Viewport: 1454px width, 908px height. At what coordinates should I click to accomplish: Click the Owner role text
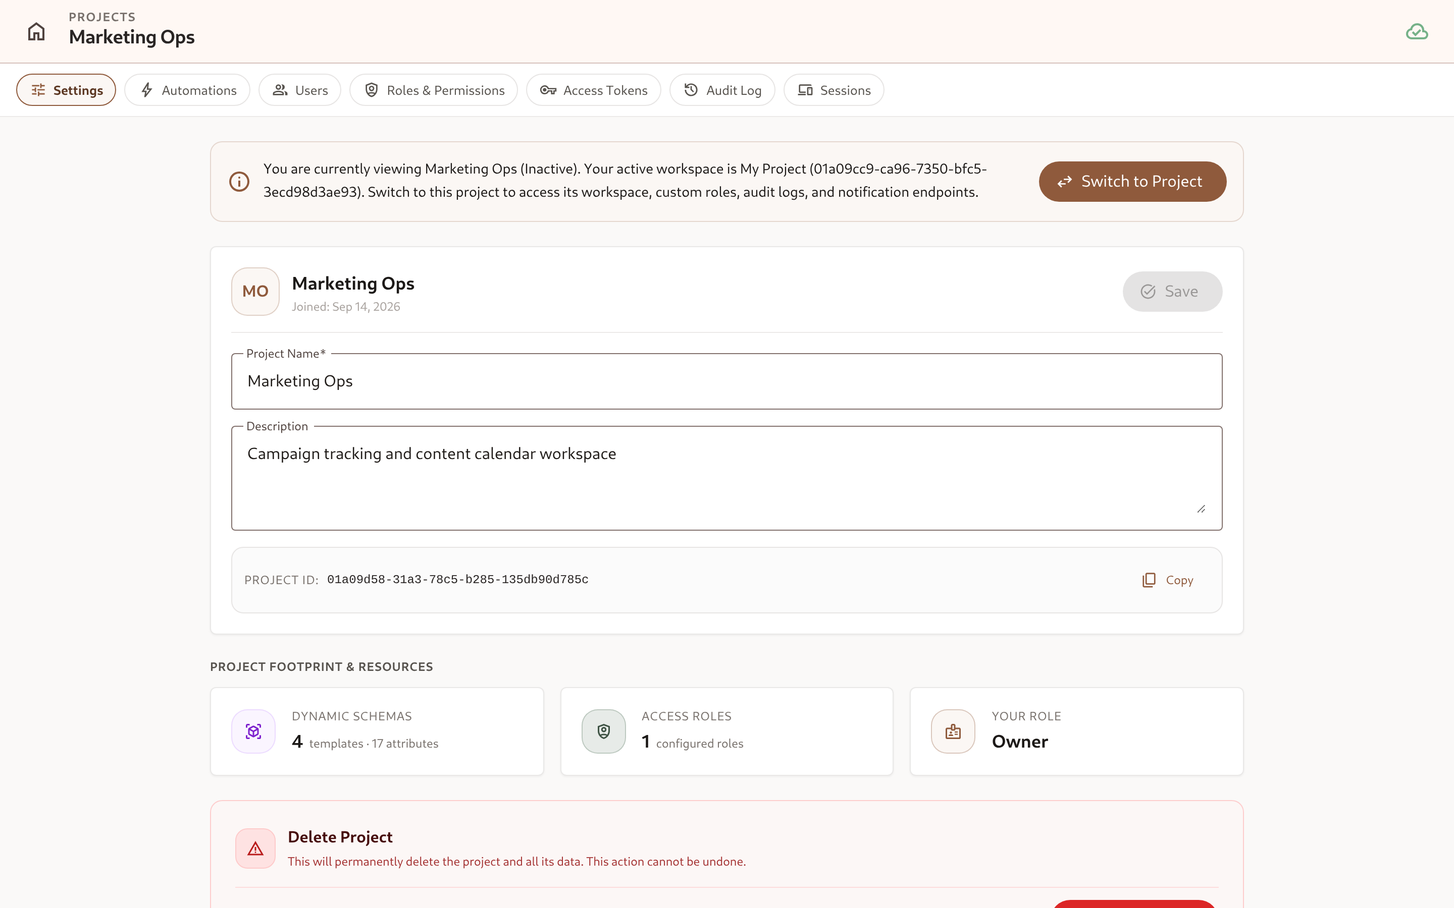[1020, 742]
